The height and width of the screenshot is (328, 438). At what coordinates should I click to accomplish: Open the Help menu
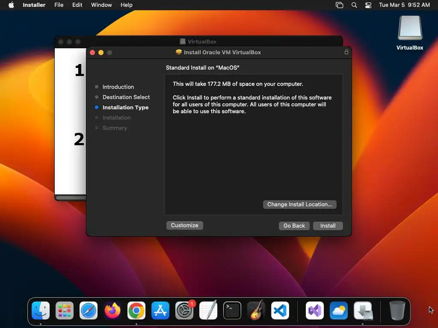[x=126, y=5]
